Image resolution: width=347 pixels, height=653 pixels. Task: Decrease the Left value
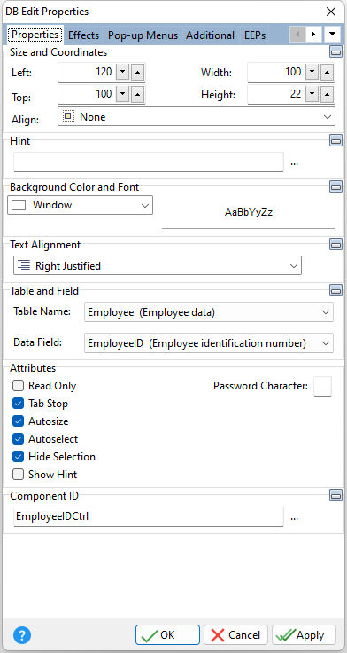(x=122, y=73)
